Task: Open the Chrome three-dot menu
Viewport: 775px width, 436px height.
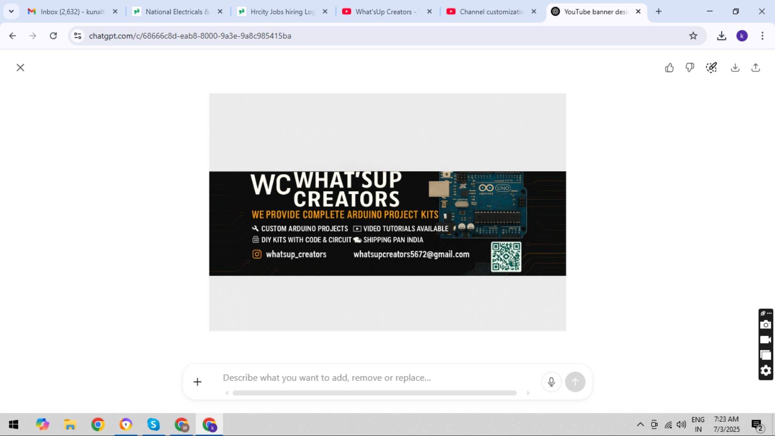Action: [762, 36]
